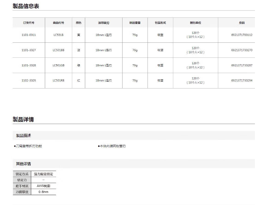Select the 强力旋钮锁定 value cell
Screen dimensions: 270x218
pyautogui.click(x=43, y=174)
